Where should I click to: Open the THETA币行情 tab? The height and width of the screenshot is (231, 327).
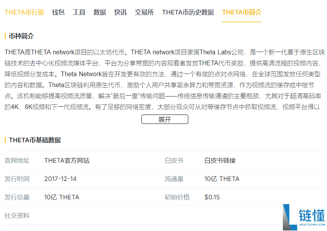24,12
